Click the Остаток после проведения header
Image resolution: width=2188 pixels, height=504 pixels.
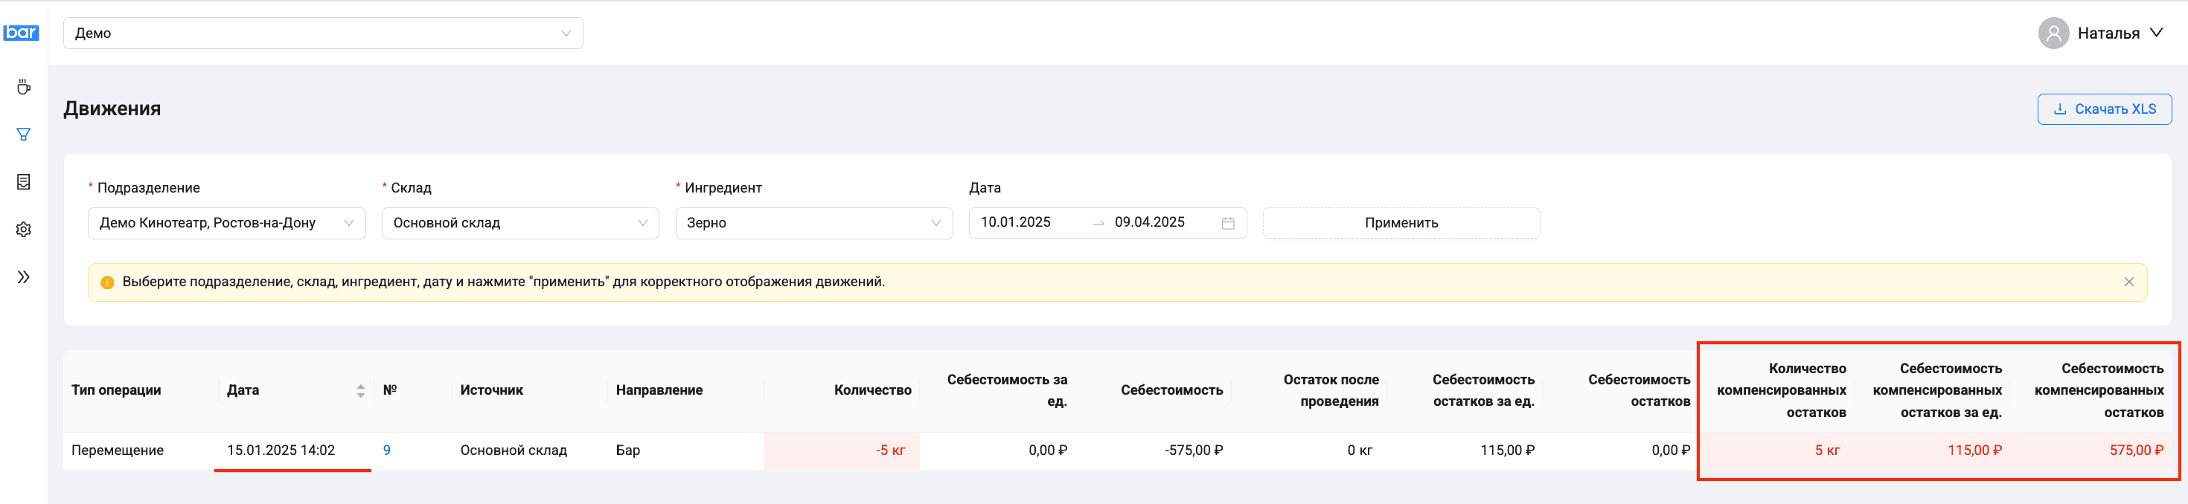click(x=1331, y=390)
